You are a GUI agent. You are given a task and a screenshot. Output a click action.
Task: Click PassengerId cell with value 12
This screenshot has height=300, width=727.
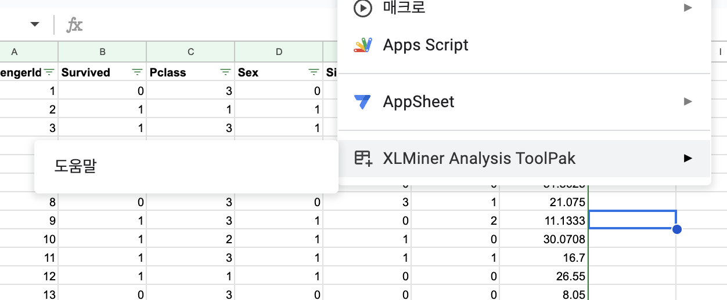click(x=29, y=276)
